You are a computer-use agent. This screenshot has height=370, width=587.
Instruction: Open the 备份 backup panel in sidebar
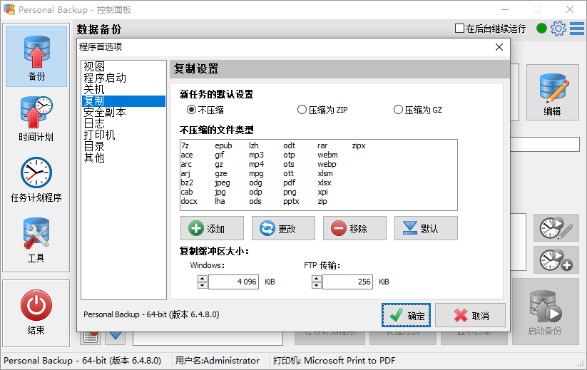36,56
